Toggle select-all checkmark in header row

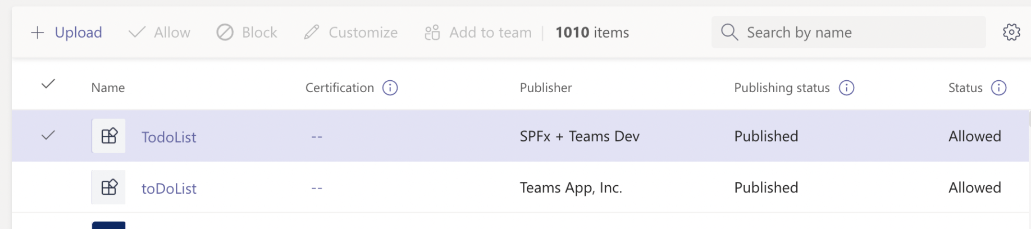pyautogui.click(x=48, y=84)
